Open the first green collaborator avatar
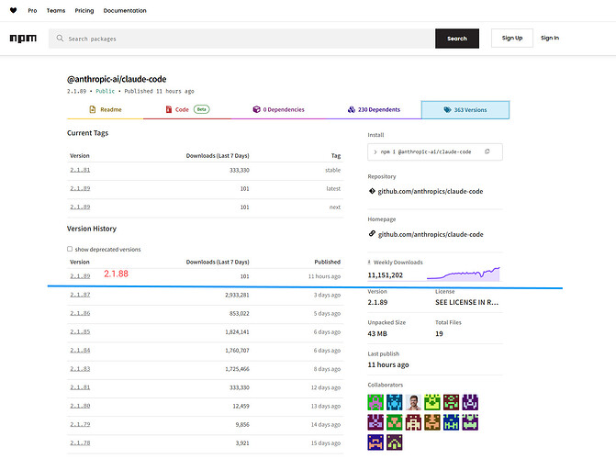The height and width of the screenshot is (459, 616). pyautogui.click(x=375, y=402)
